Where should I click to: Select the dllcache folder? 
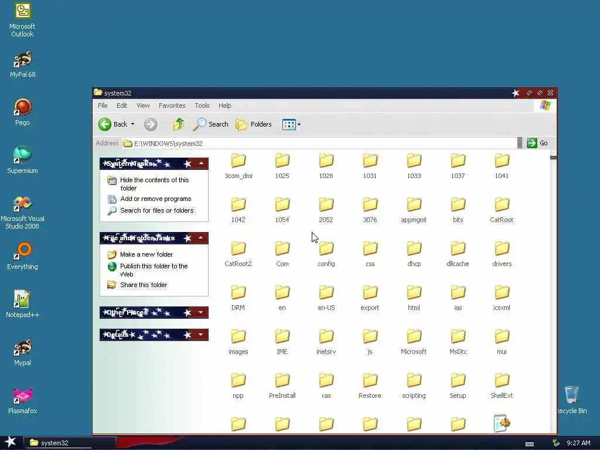[458, 254]
